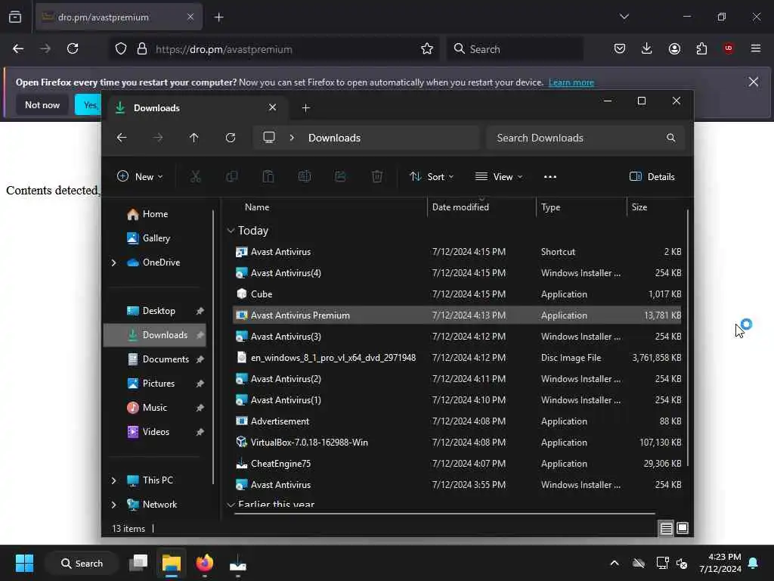Go up one folder level in Explorer
The image size is (774, 581).
tap(194, 138)
